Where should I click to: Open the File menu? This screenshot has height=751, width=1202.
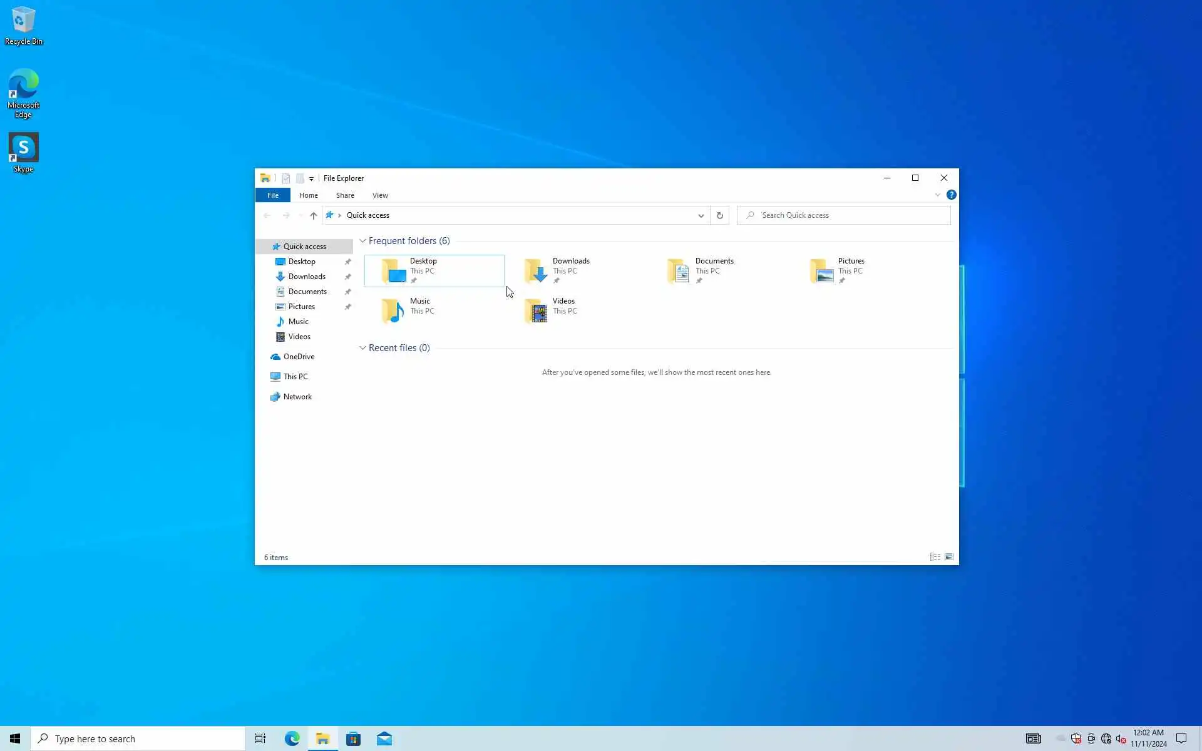[x=273, y=195]
